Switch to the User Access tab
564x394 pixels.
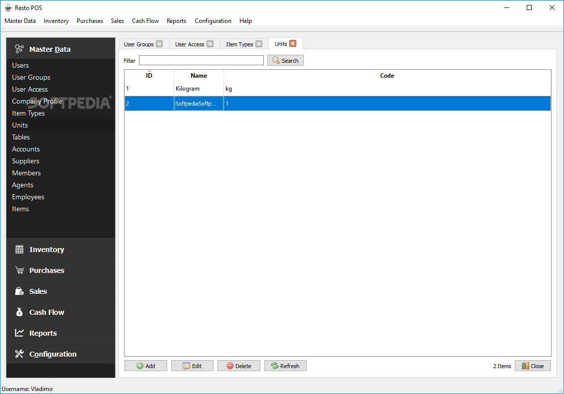(x=190, y=44)
